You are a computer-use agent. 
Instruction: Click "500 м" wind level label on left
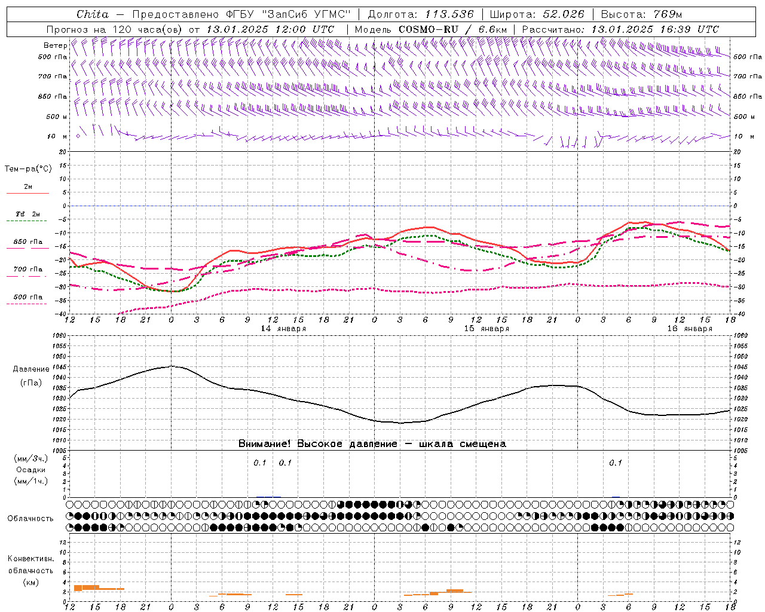pos(57,117)
